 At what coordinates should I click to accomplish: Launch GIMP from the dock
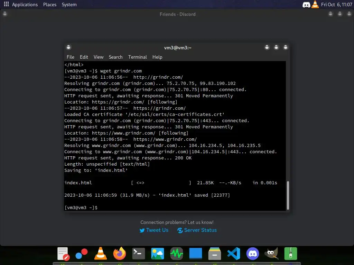pos(272,254)
